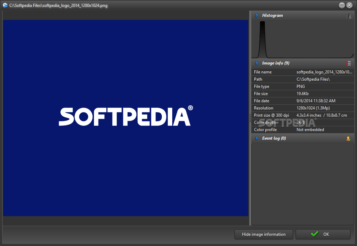Click the File size row label
This screenshot has height=246, width=357.
(x=261, y=94)
